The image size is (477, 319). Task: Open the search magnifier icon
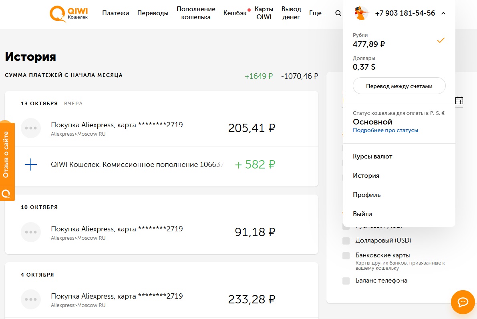tap(338, 13)
